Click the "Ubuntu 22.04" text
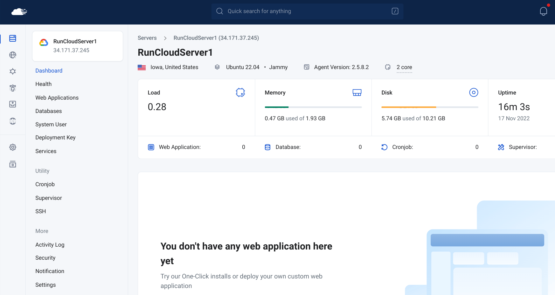This screenshot has height=295, width=555. (243, 67)
